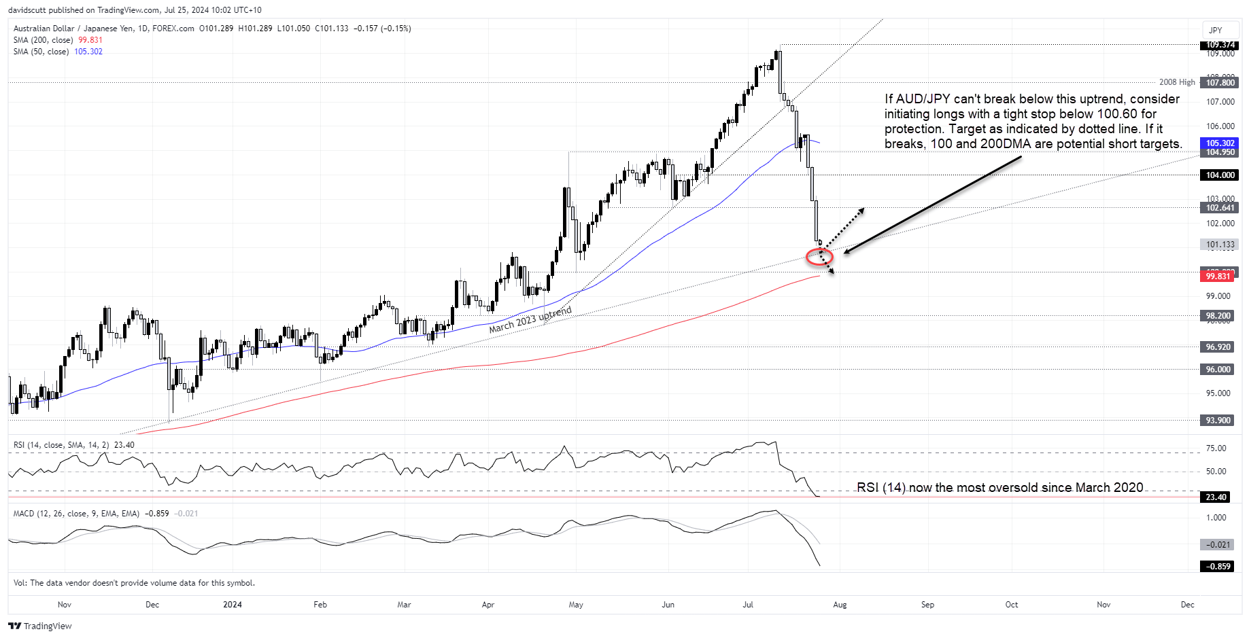This screenshot has height=638, width=1249.
Task: Click the 23.40 RSI value tag
Action: pyautogui.click(x=1216, y=497)
